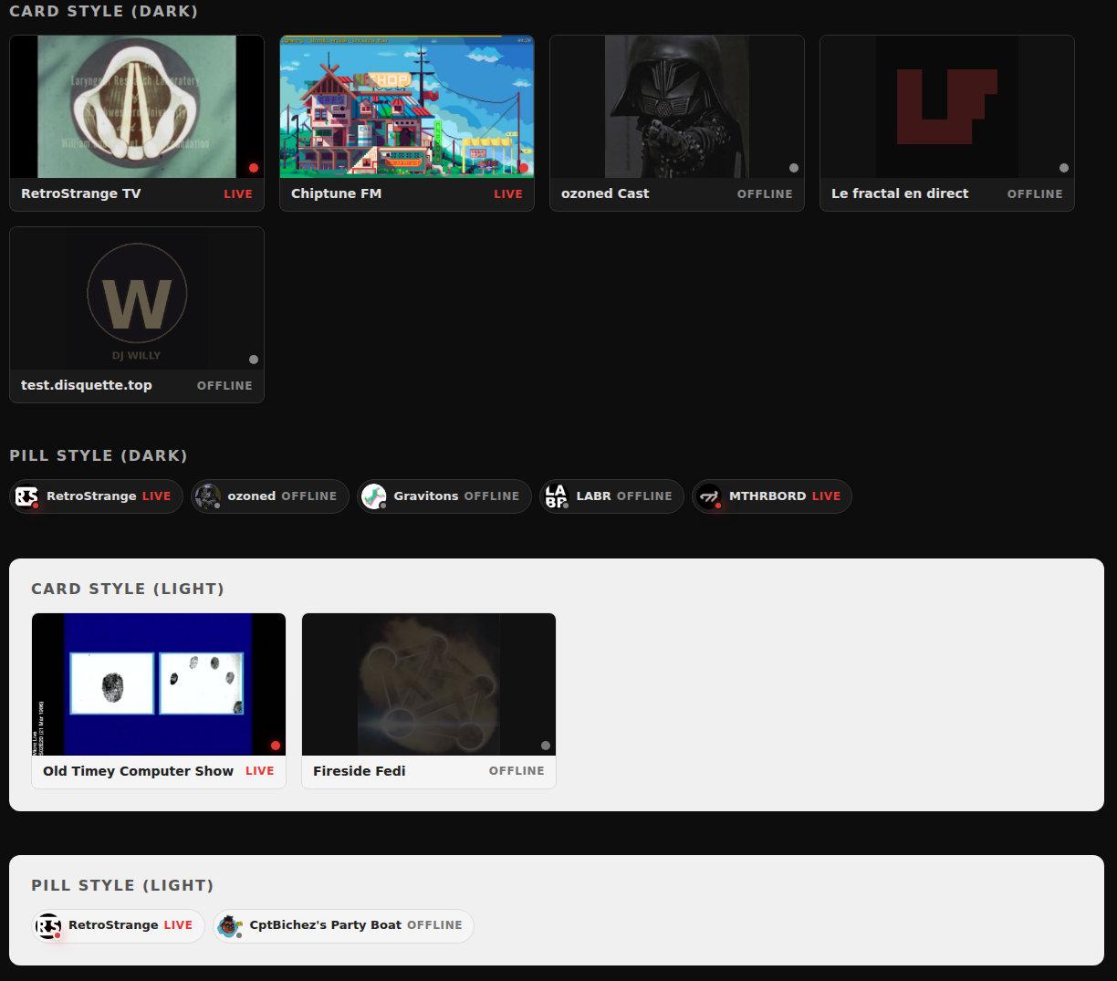Image resolution: width=1117 pixels, height=981 pixels.
Task: Click the red live dot on RetroStrange TV card
Action: tap(254, 168)
